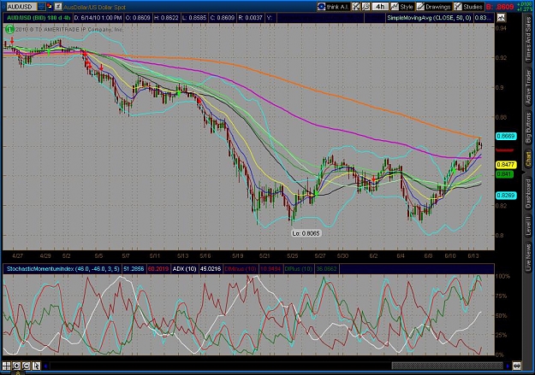Click the grid layout icon bottom-left
Viewport: 535px width, 375px height.
tap(7, 366)
